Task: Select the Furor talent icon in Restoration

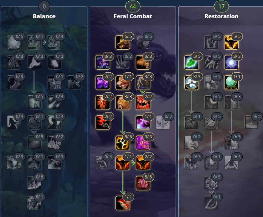Action: coord(231,42)
